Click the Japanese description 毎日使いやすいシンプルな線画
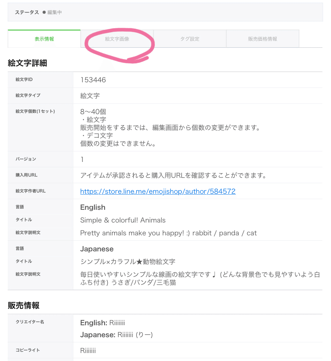This screenshot has height=361, width=331. (200, 278)
